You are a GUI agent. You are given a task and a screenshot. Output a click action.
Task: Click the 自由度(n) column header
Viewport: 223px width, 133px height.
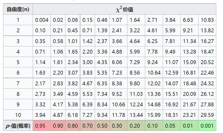[18, 9]
